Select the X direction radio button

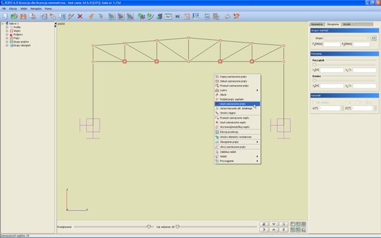coord(347,102)
